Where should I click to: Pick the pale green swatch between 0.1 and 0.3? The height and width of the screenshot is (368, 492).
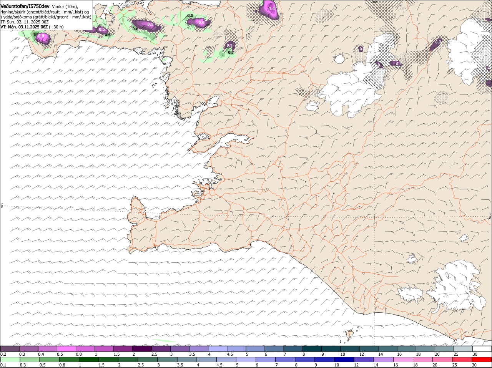point(10,360)
